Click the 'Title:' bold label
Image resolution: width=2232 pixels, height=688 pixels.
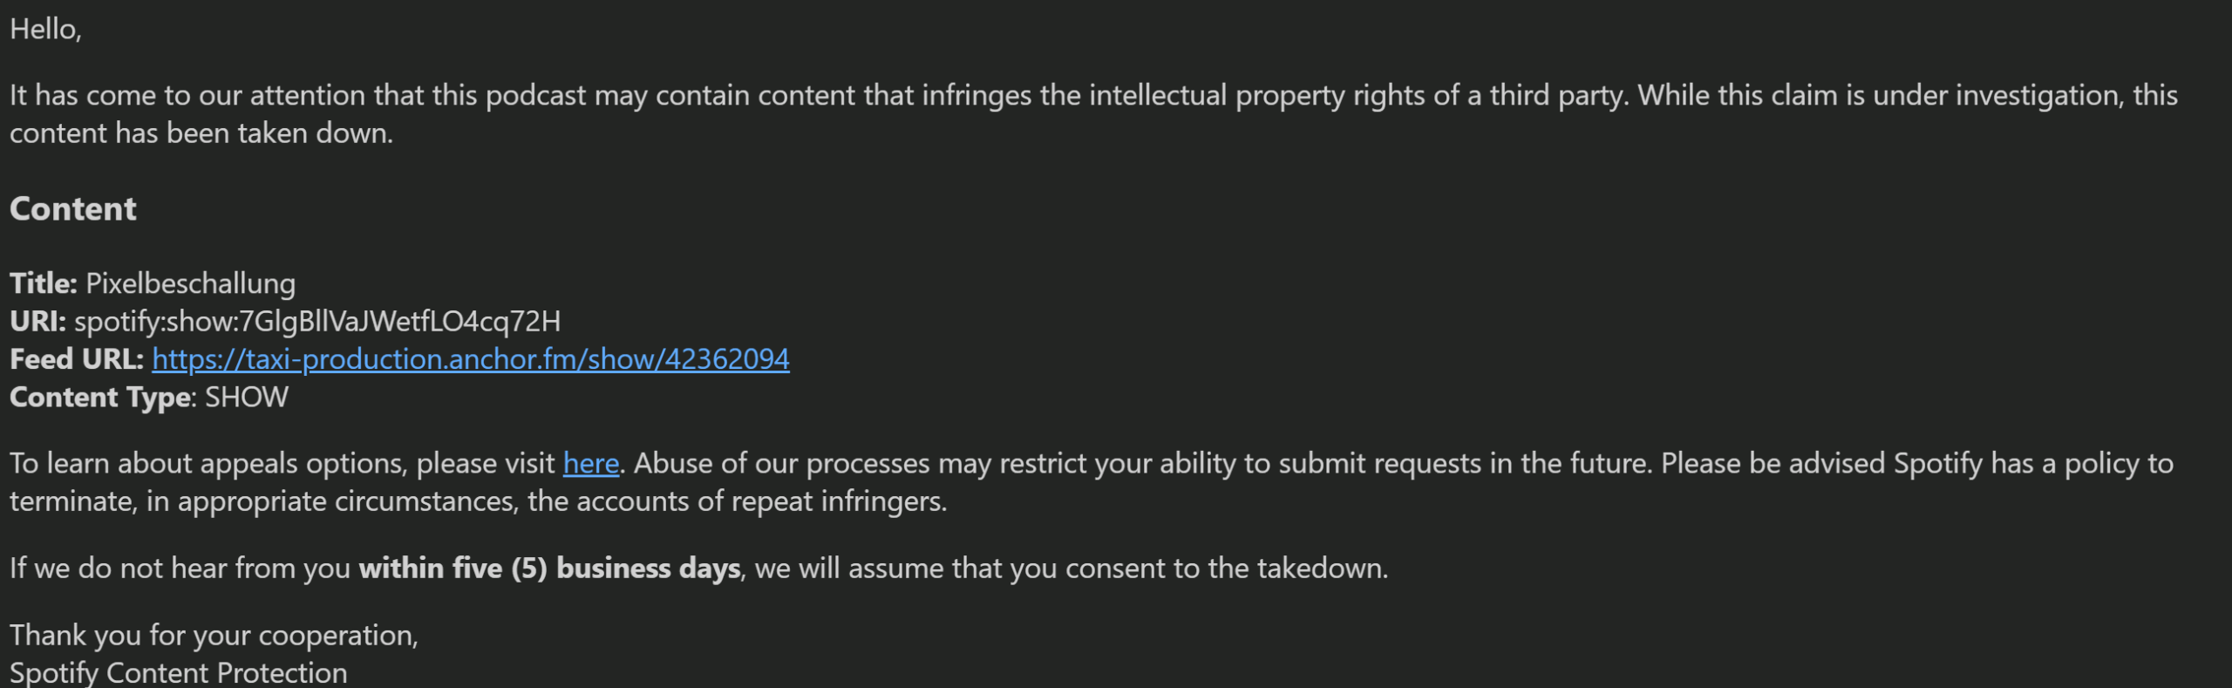click(44, 283)
